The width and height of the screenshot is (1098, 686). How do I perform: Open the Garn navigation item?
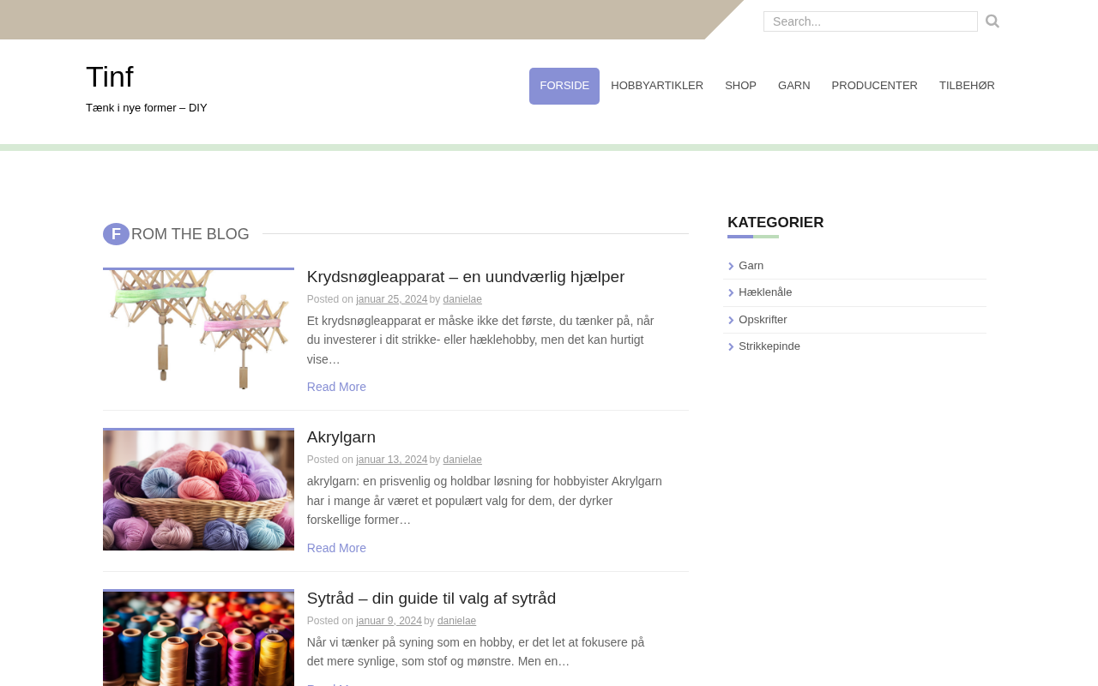coord(793,86)
